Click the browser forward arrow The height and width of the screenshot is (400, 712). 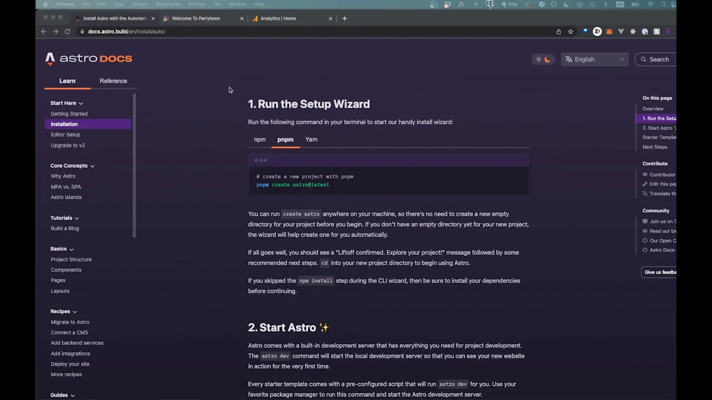(x=56, y=32)
